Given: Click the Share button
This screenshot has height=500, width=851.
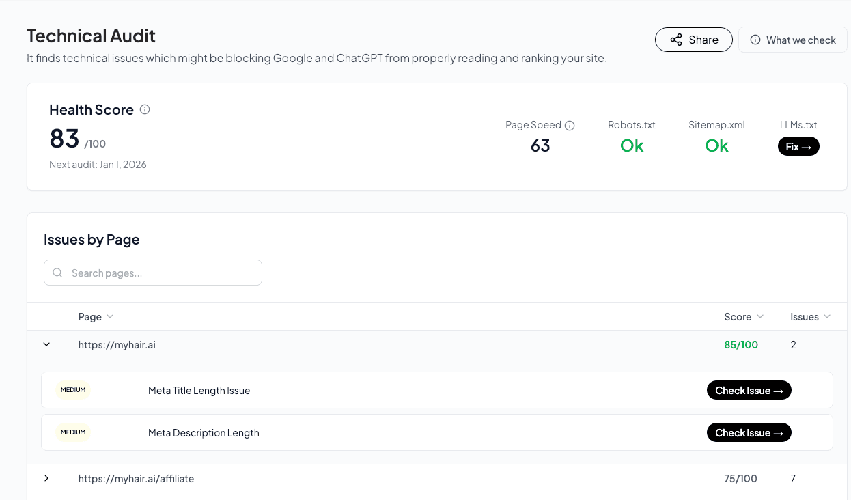Looking at the screenshot, I should coord(694,40).
